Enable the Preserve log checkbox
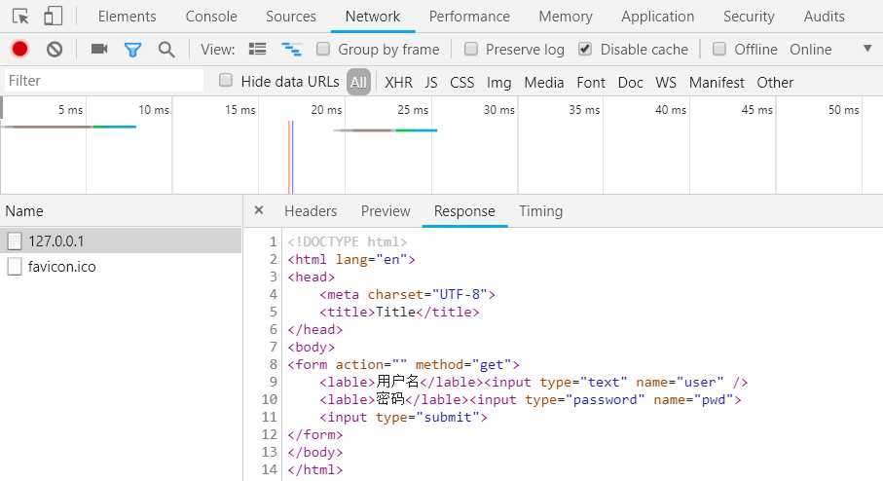883x481 pixels. tap(471, 50)
